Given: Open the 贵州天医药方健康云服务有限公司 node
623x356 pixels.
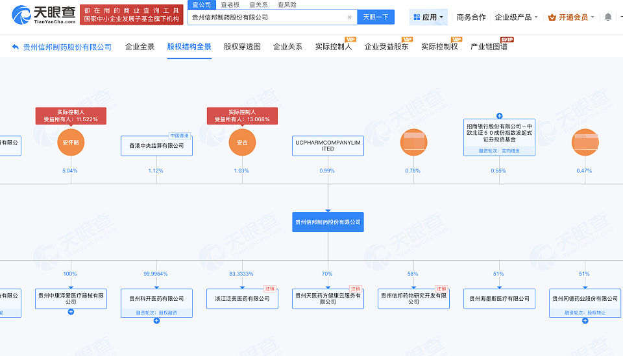Looking at the screenshot, I should tap(328, 298).
